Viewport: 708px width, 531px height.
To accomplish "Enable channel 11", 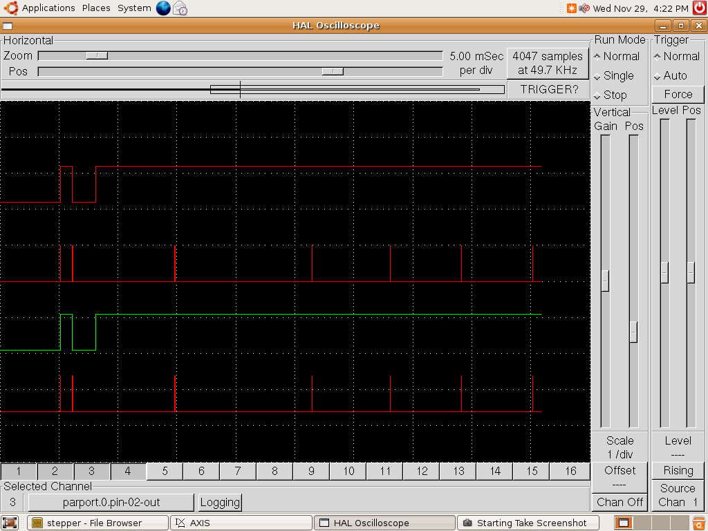I will pyautogui.click(x=384, y=472).
